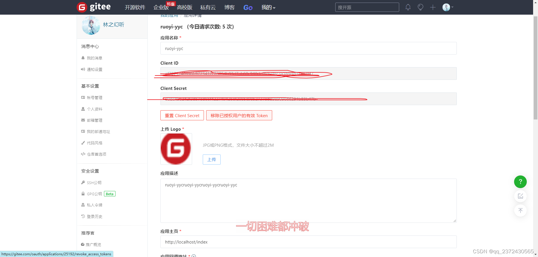Click the ID card icon beside 帐号管理
Image resolution: width=538 pixels, height=257 pixels.
click(83, 97)
